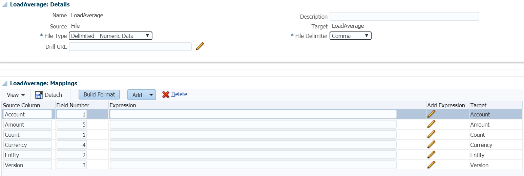This screenshot has width=524, height=176.
Task: Click the Expression field for Amount
Action: [253, 125]
